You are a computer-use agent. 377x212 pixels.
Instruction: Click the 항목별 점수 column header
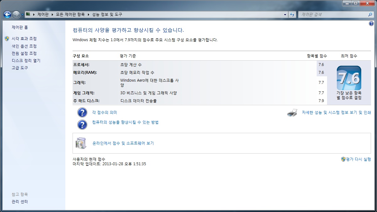click(317, 56)
